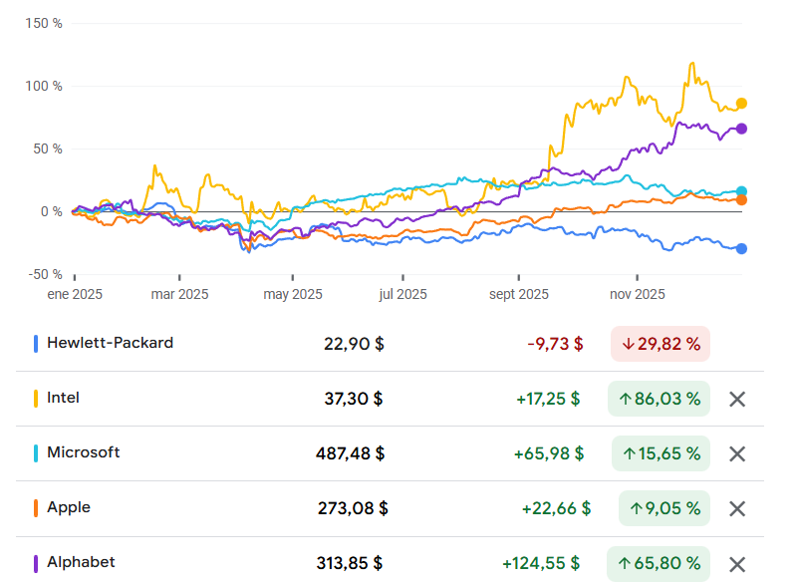Click Alphabet's 65,80 % change badge
Screen dimensions: 795x585
[659, 563]
